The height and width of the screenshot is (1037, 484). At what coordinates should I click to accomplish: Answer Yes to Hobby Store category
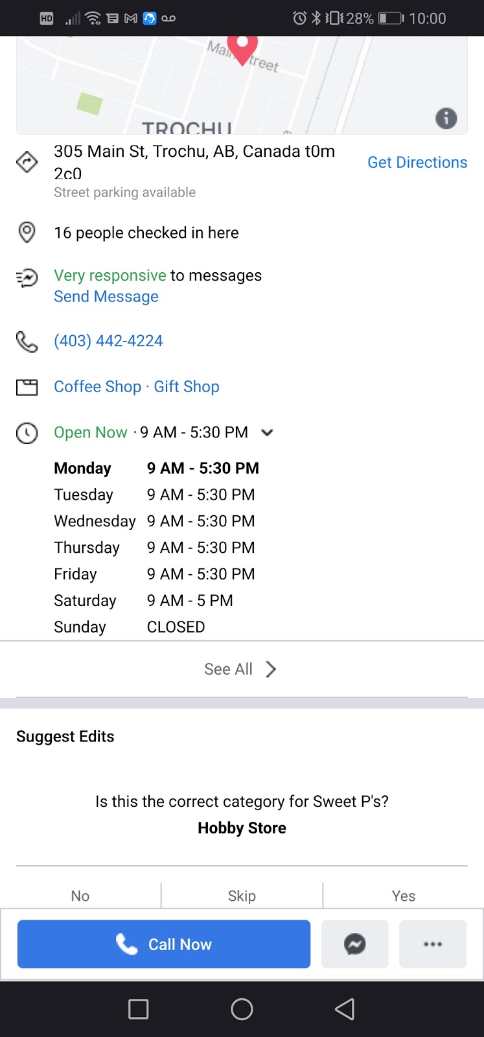coord(403,896)
